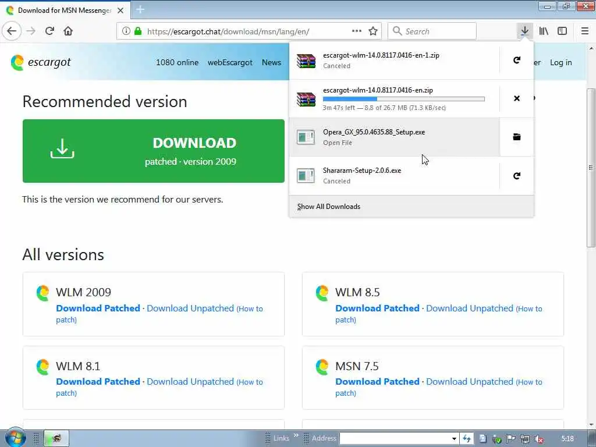Bookmark this page with the star
The width and height of the screenshot is (596, 447).
click(373, 31)
